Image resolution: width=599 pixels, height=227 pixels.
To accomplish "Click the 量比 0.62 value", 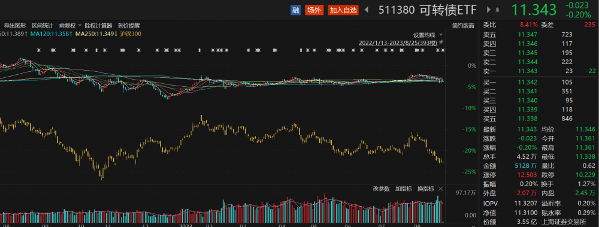I will click(x=589, y=165).
